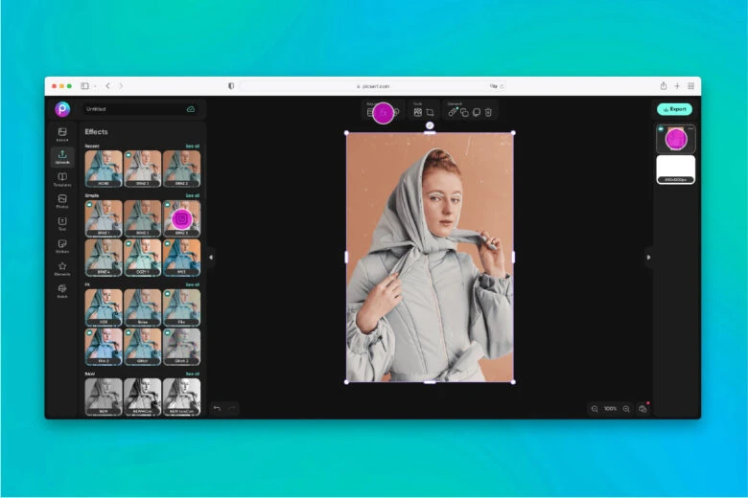Click the Duplicate icon in toolbar
748x498 pixels.
click(464, 112)
